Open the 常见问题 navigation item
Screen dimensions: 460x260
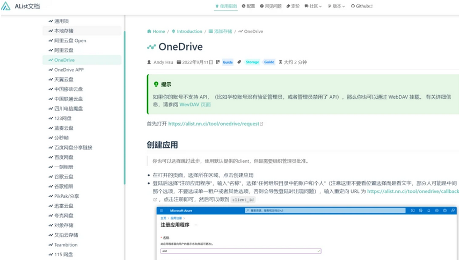pos(271,6)
